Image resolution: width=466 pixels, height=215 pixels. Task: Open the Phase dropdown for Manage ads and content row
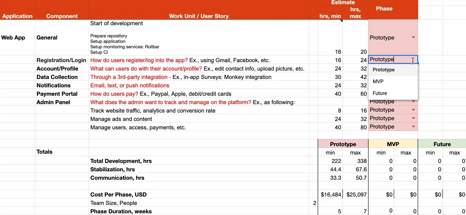(x=413, y=118)
